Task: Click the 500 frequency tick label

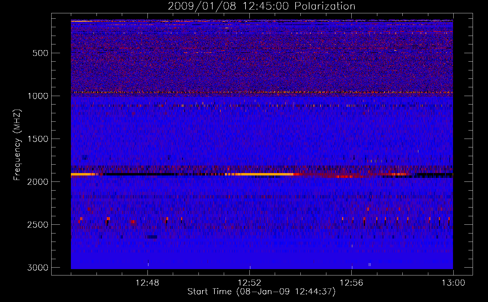Action: [41, 53]
